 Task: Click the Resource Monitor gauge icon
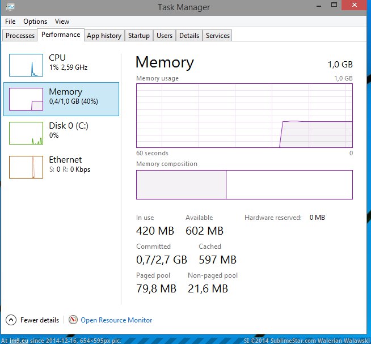(73, 320)
